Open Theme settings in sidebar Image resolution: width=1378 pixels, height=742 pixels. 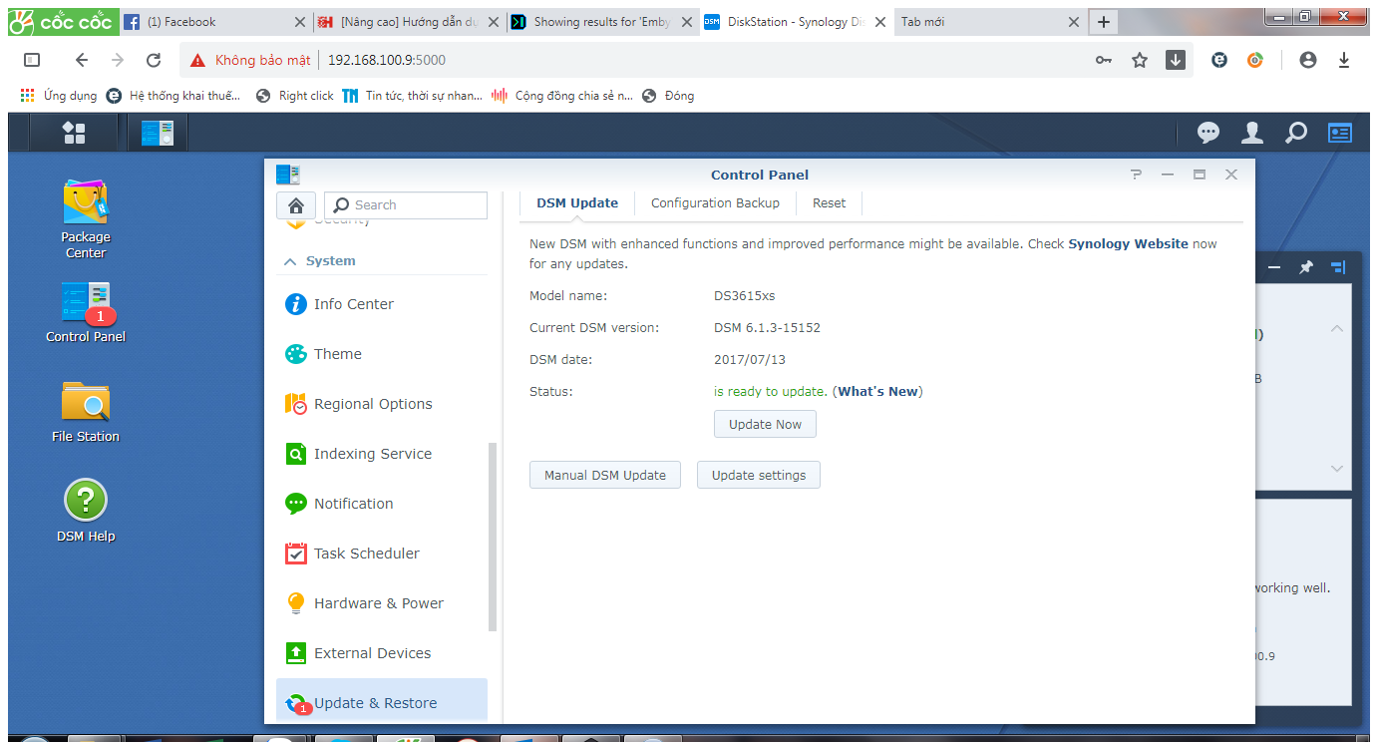point(382,354)
